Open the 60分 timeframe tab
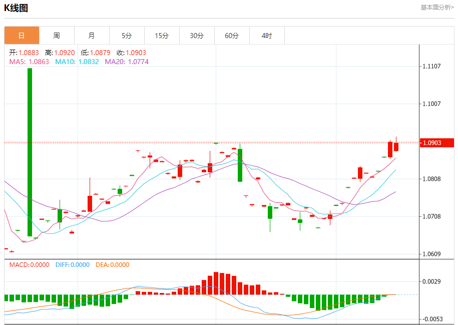The height and width of the screenshot is (325, 458). pos(232,36)
